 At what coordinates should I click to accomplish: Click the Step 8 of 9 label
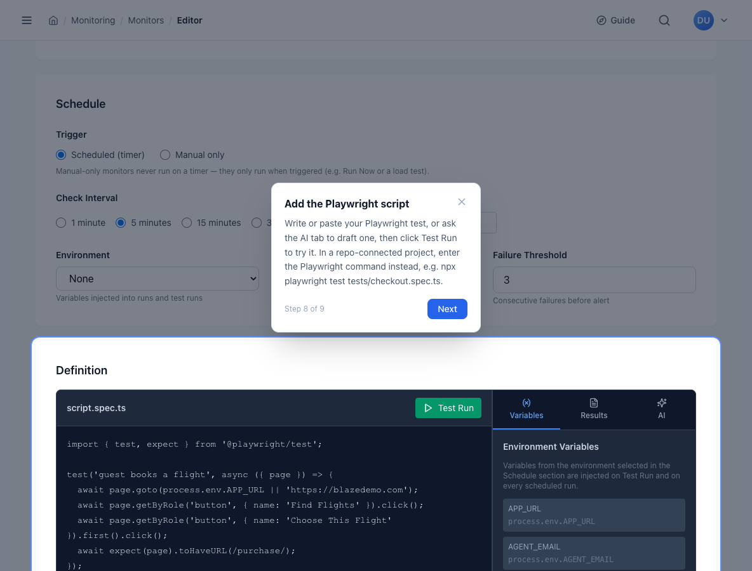pos(304,308)
